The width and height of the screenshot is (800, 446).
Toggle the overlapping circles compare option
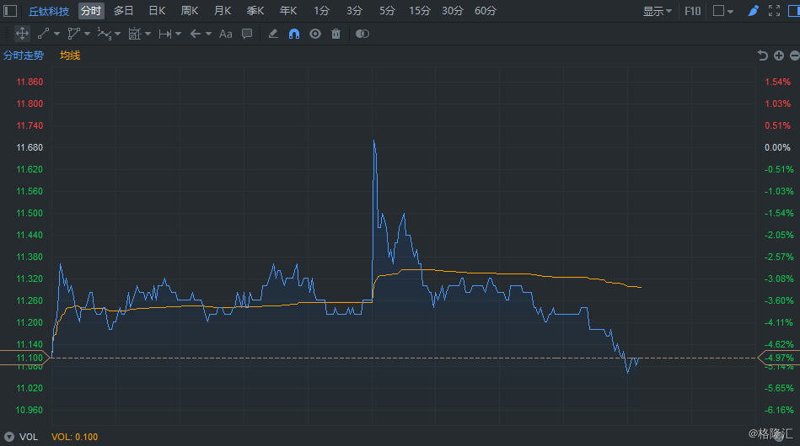362,34
